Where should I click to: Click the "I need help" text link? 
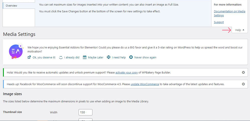pyautogui.click(x=119, y=57)
